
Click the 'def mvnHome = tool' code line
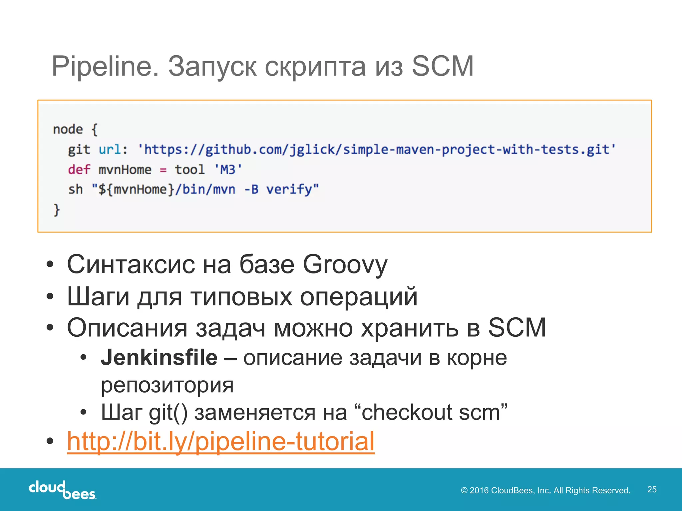[155, 170]
